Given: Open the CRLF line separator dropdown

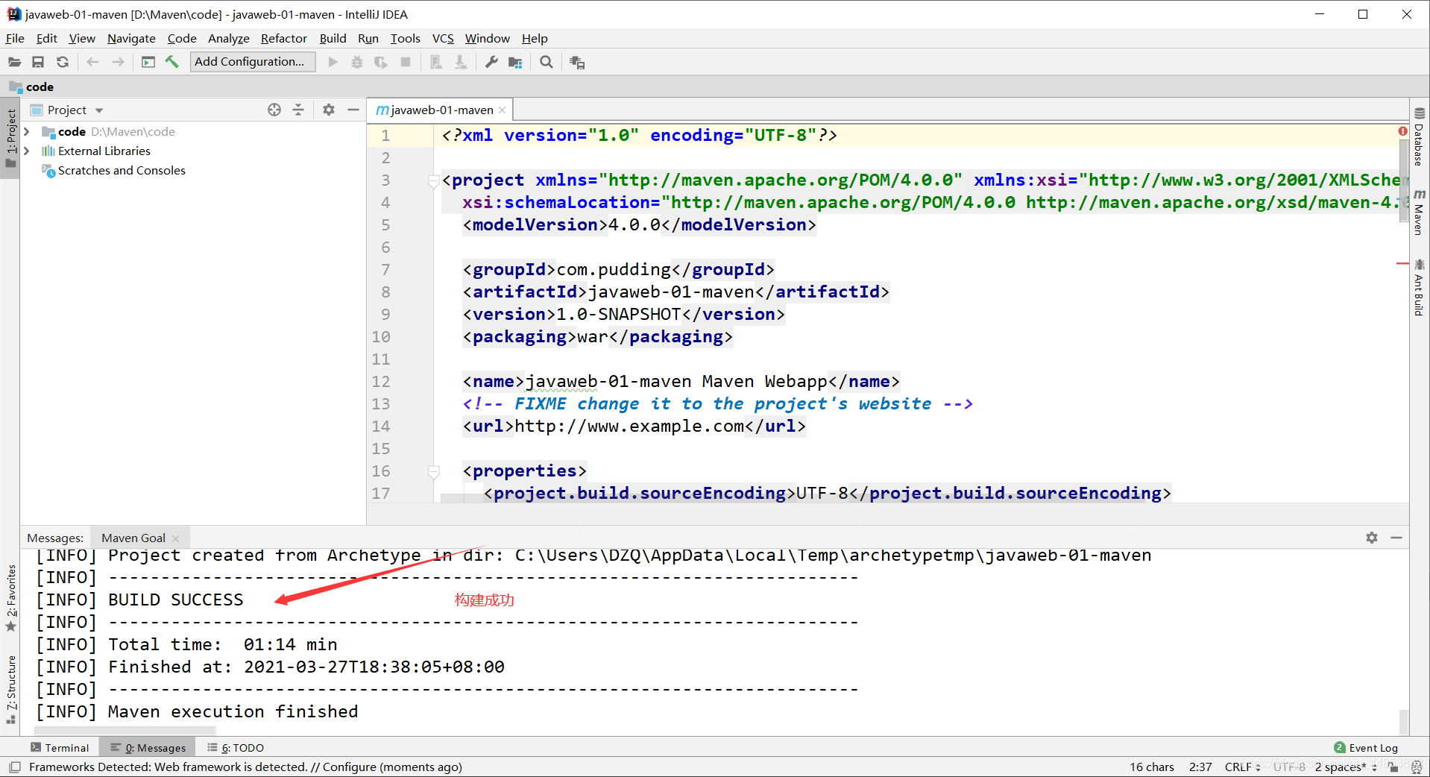Looking at the screenshot, I should click(x=1242, y=767).
